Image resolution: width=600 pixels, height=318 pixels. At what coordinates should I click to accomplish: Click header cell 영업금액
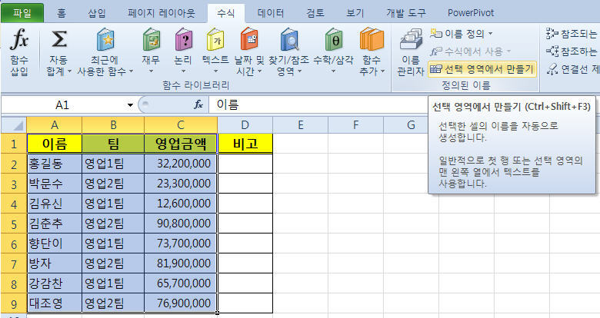tap(181, 144)
